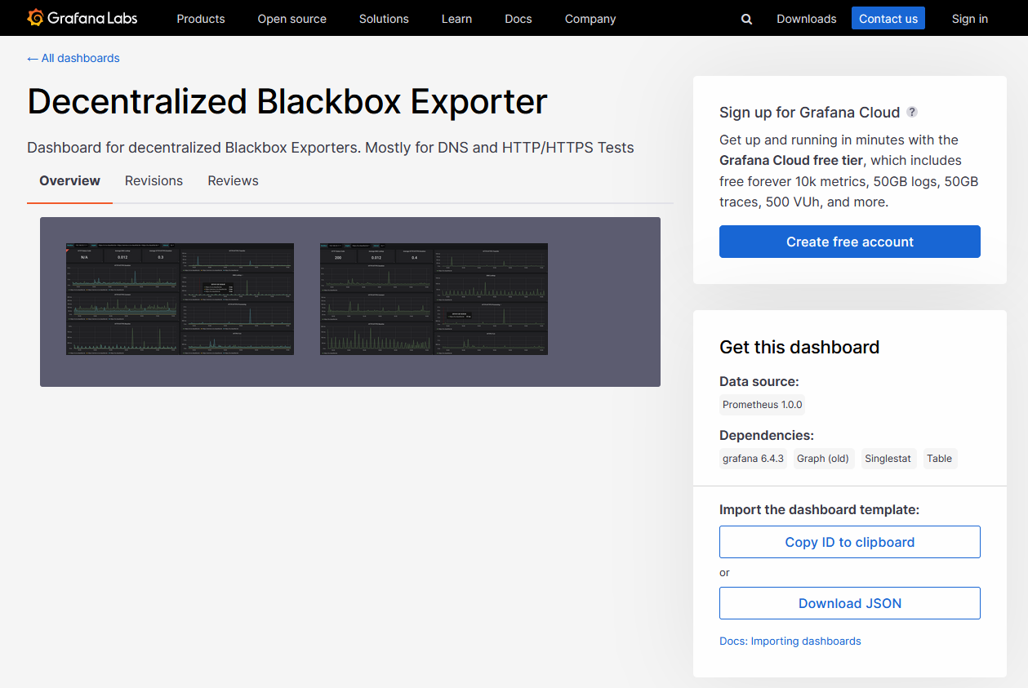
Task: Go back to All dashboards
Action: click(73, 58)
